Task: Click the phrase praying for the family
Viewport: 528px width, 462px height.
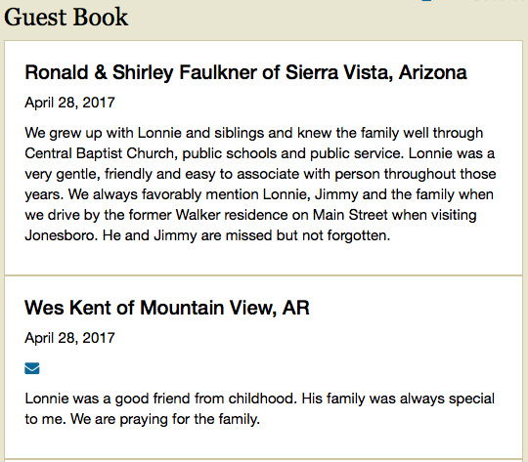Action: (x=190, y=420)
